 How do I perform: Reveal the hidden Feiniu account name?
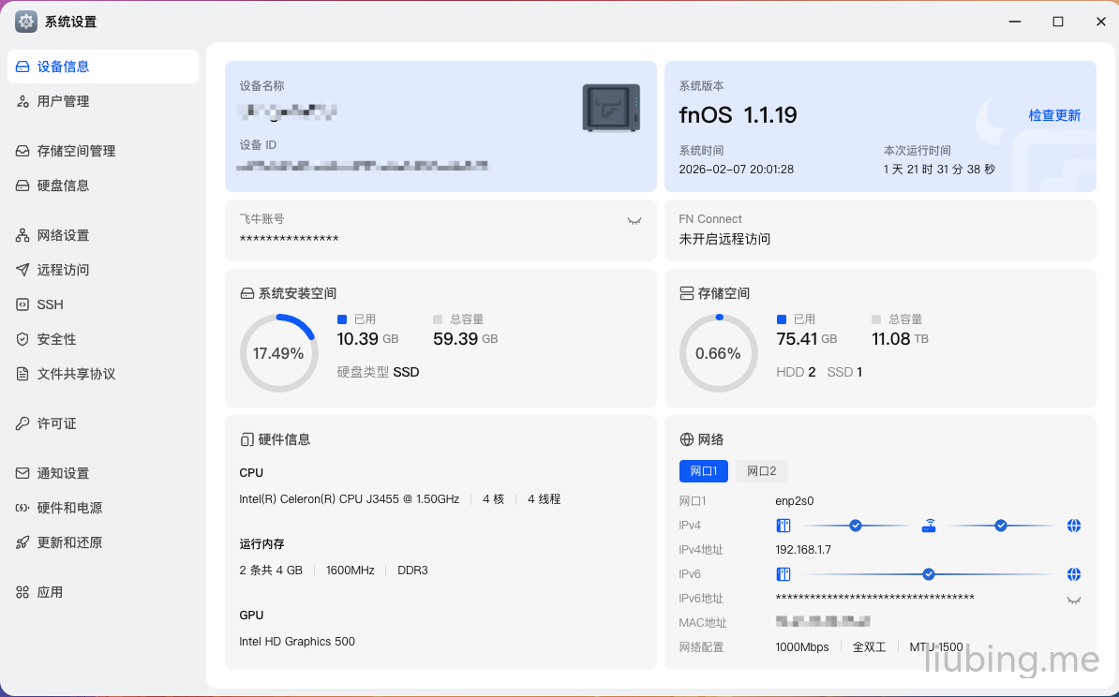(634, 221)
